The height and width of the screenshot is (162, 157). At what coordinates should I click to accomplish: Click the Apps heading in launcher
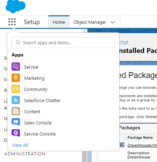coord(17,55)
